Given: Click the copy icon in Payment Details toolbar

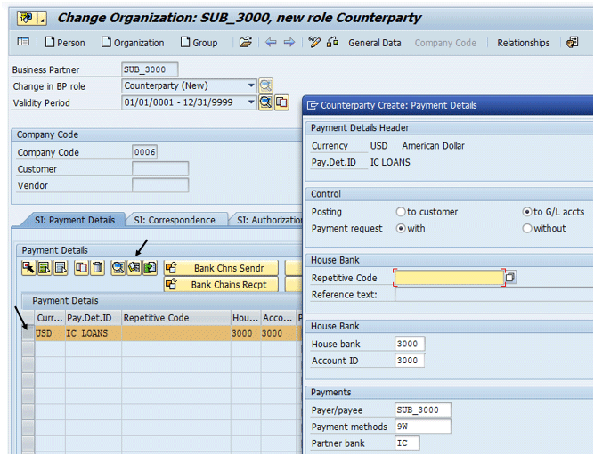Looking at the screenshot, I should tap(82, 268).
